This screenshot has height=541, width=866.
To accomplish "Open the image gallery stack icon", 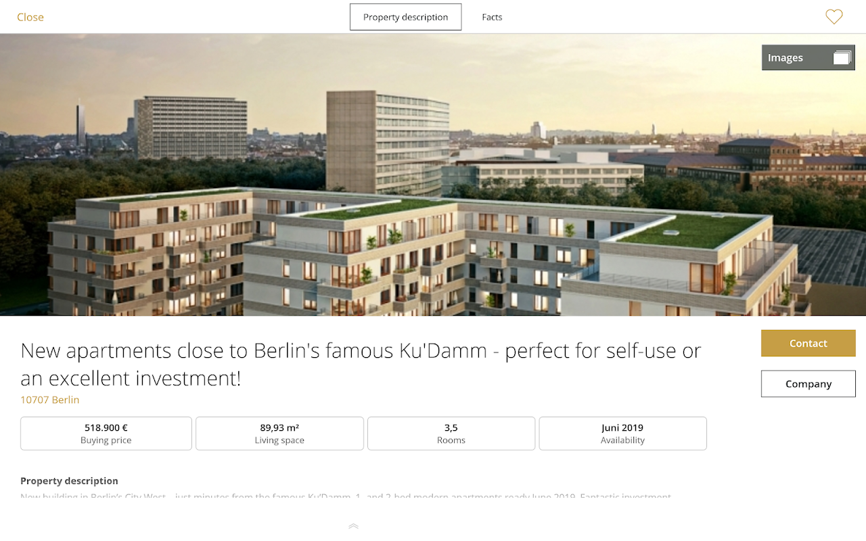I will 842,57.
